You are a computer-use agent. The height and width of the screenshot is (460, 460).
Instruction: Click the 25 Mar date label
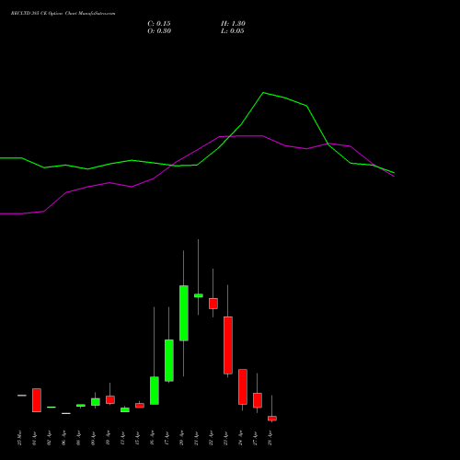pyautogui.click(x=19, y=438)
